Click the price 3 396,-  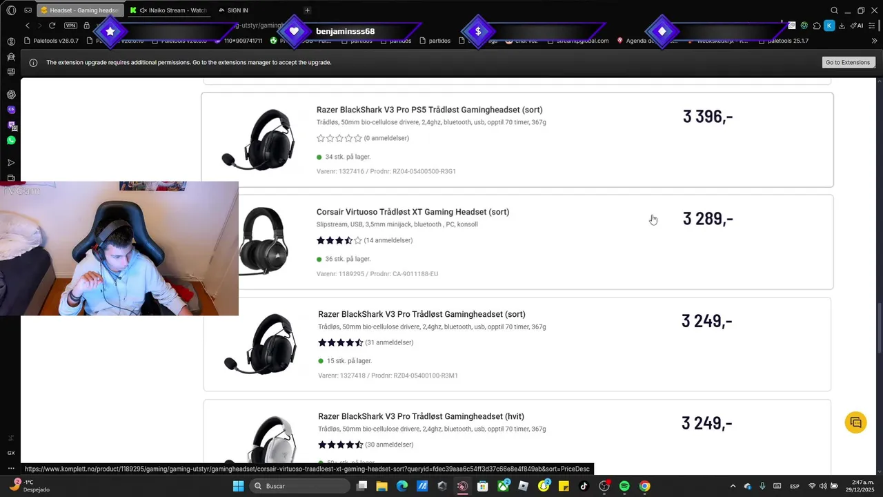point(708,117)
